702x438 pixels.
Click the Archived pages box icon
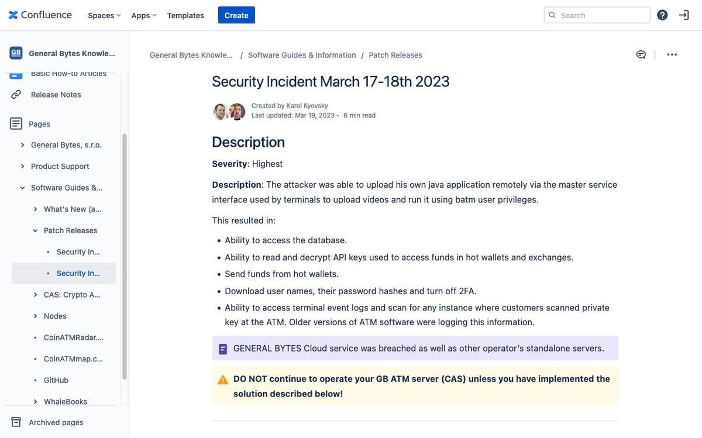pos(16,422)
